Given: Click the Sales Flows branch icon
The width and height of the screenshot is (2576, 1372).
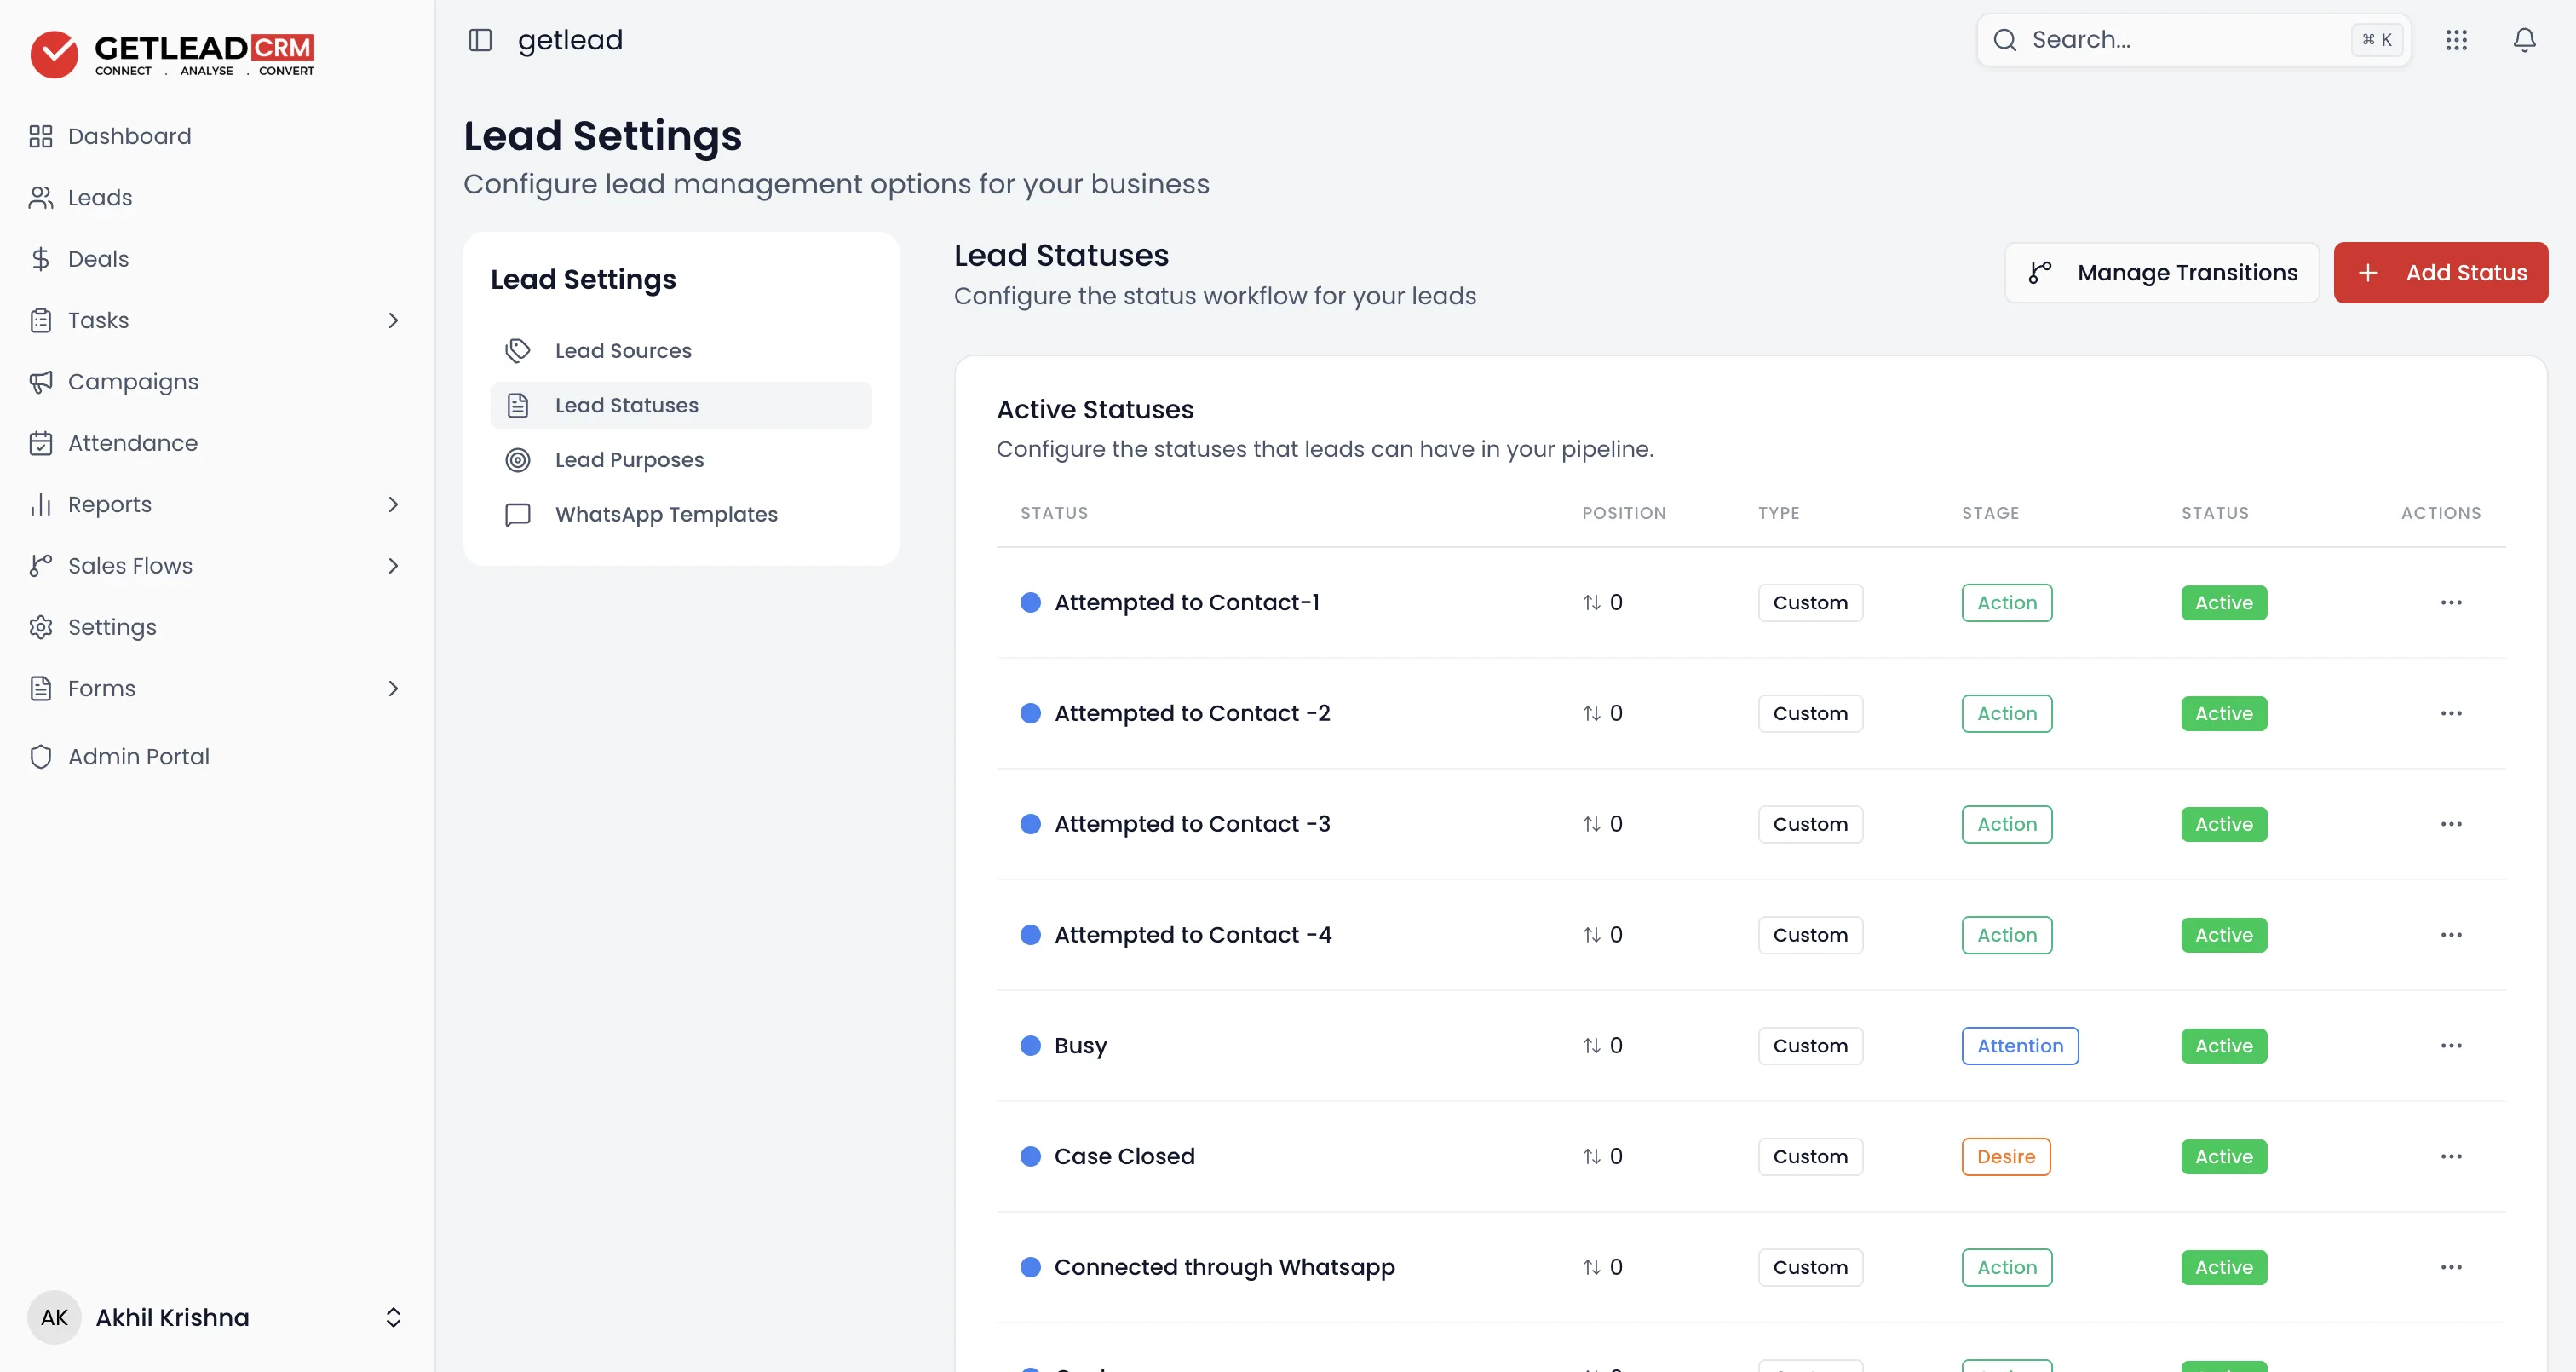Looking at the screenshot, I should [x=41, y=565].
